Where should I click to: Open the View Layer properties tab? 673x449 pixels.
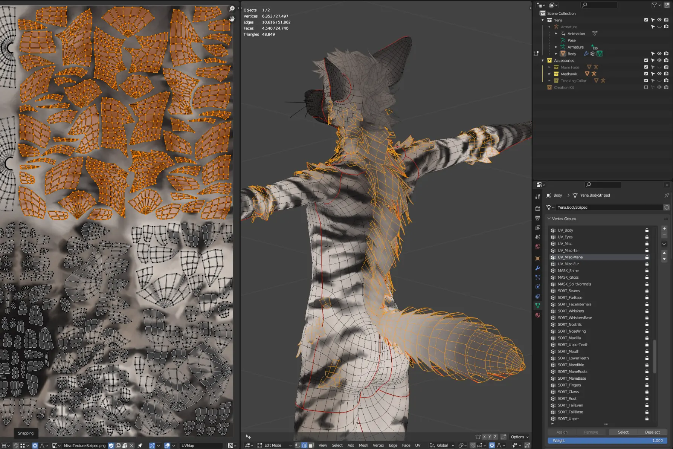538,228
